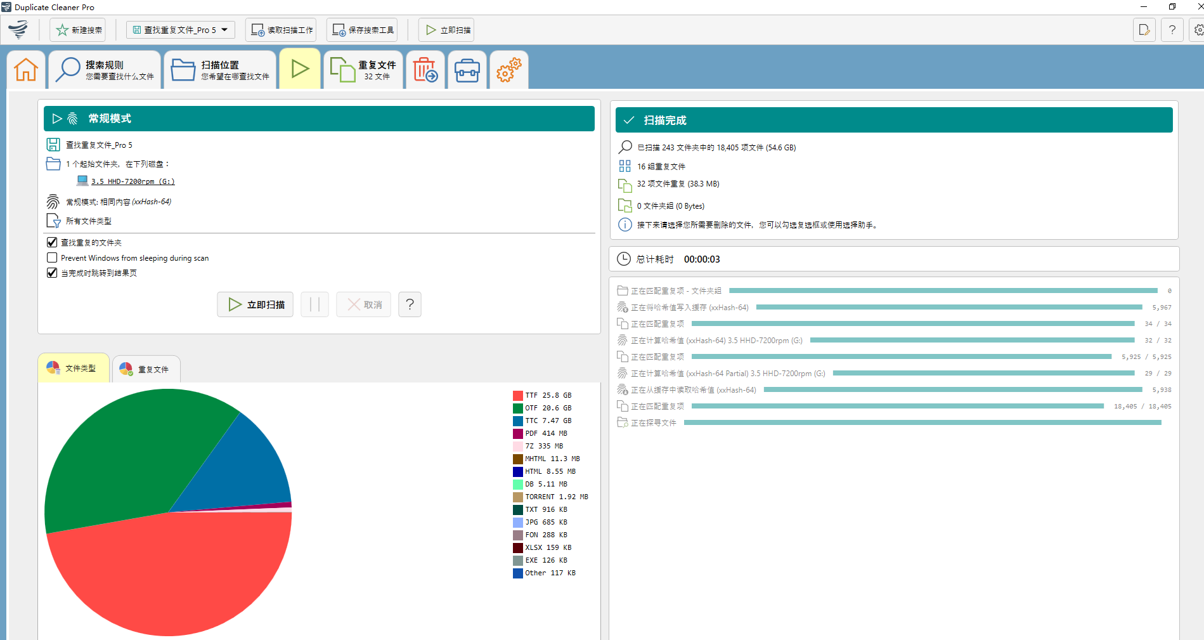Toggle 查找重复的文件夹 checkbox
Viewport: 1204px width, 640px height.
click(52, 242)
